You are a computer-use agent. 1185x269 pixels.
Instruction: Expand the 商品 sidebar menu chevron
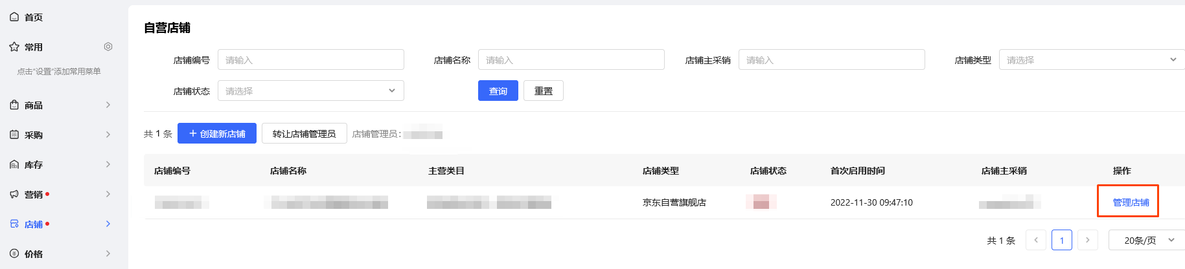[x=108, y=105]
